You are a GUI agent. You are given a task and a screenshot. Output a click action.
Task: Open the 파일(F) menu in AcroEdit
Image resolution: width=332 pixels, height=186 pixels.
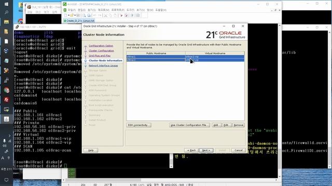(x=72, y=10)
